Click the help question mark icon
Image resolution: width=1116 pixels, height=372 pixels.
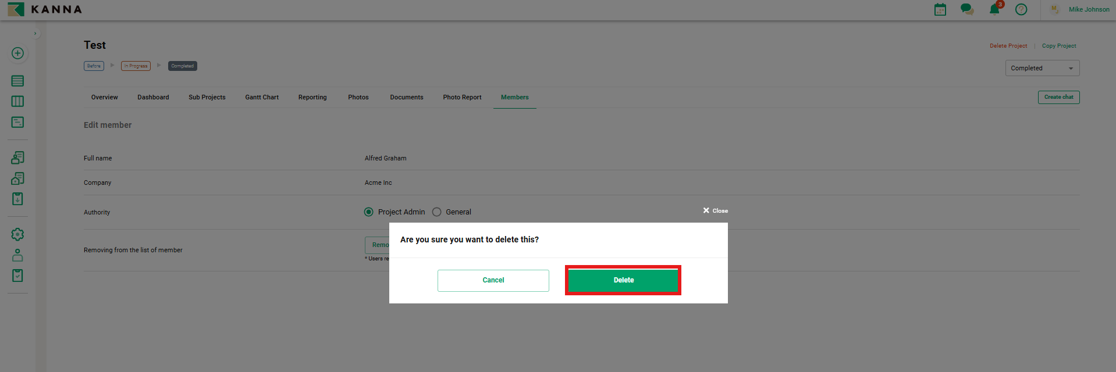tap(1021, 9)
